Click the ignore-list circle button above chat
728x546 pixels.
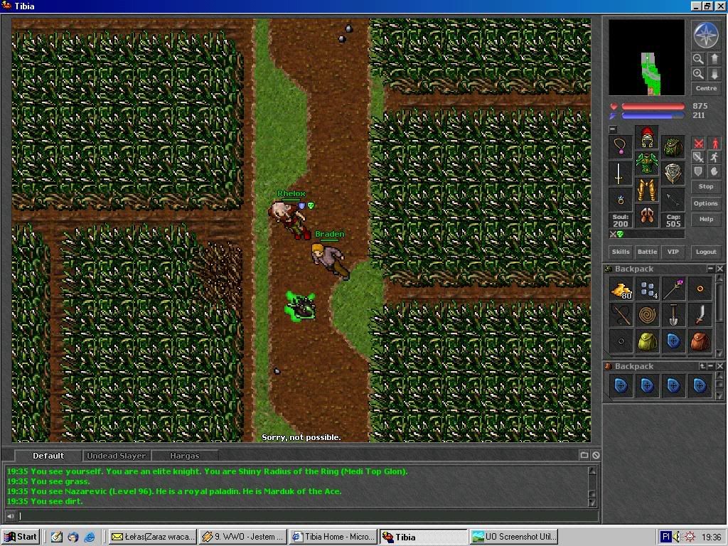pos(596,456)
